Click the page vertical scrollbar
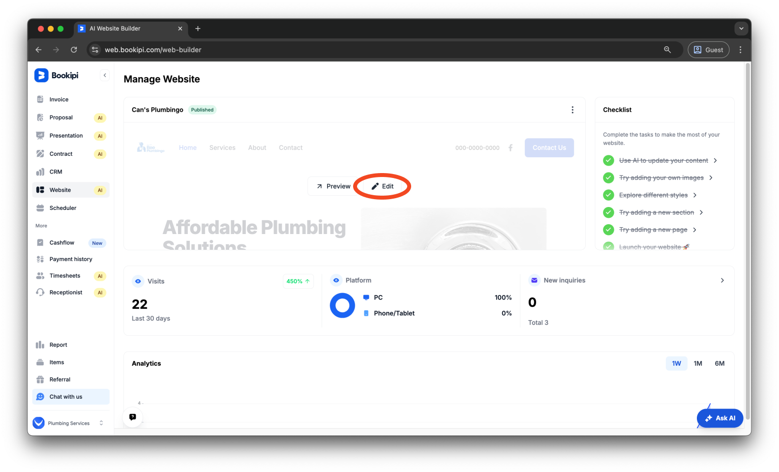779x472 pixels. (748, 241)
